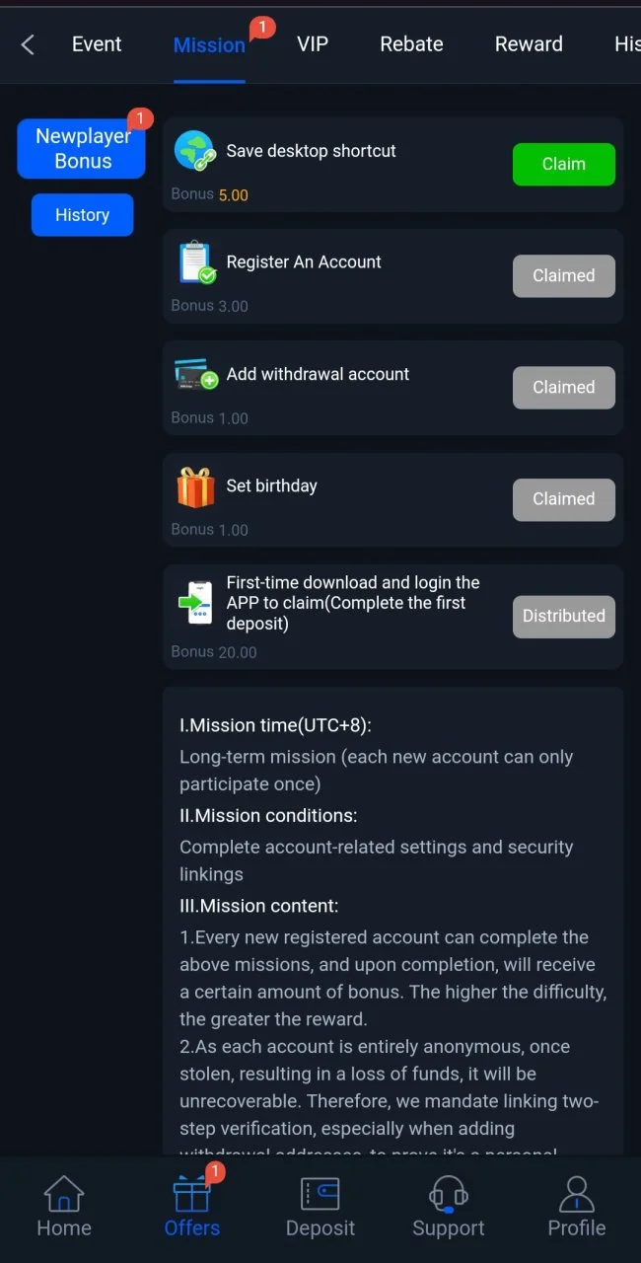Open the Home icon in bottom bar
641x1263 pixels.
point(64,1194)
